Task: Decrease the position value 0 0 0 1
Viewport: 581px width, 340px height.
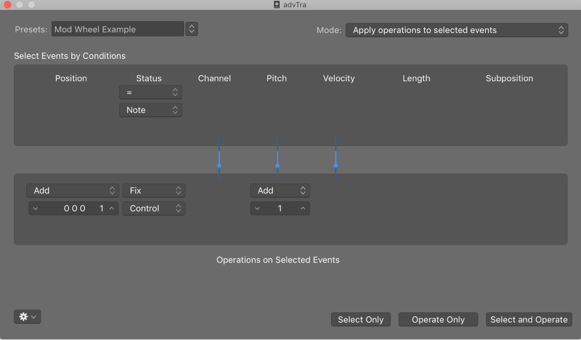Action: tap(35, 209)
